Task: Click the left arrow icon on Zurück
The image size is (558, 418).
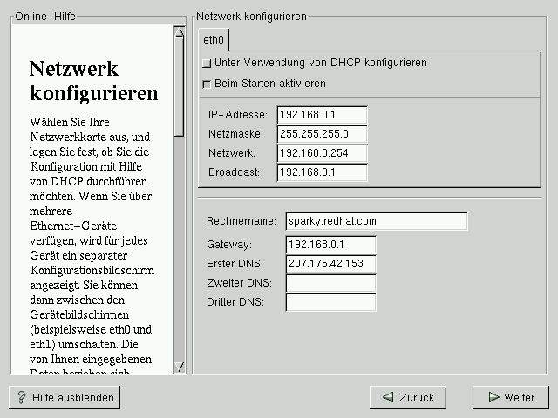Action: point(386,397)
